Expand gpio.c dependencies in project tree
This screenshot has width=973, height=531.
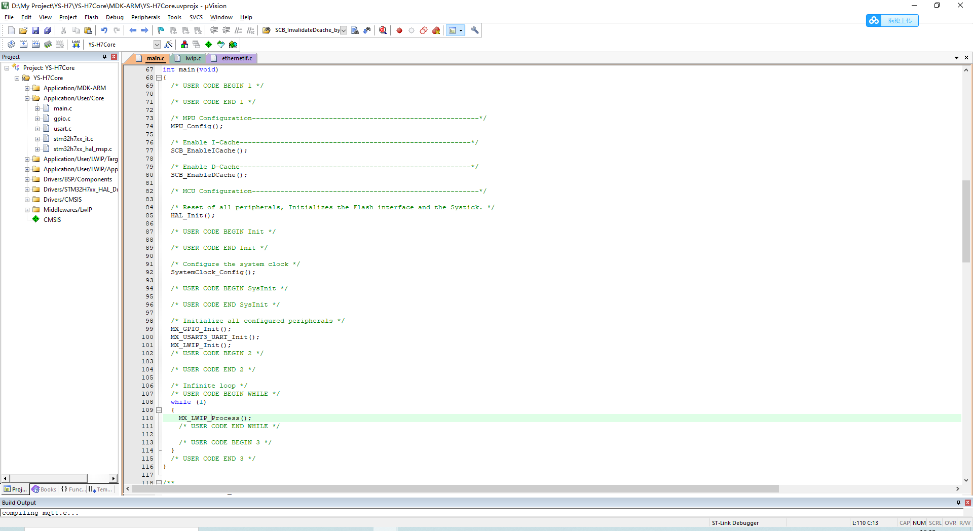pos(37,119)
